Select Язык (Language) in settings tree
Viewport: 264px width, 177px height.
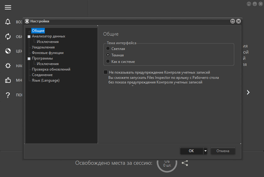coord(46,80)
